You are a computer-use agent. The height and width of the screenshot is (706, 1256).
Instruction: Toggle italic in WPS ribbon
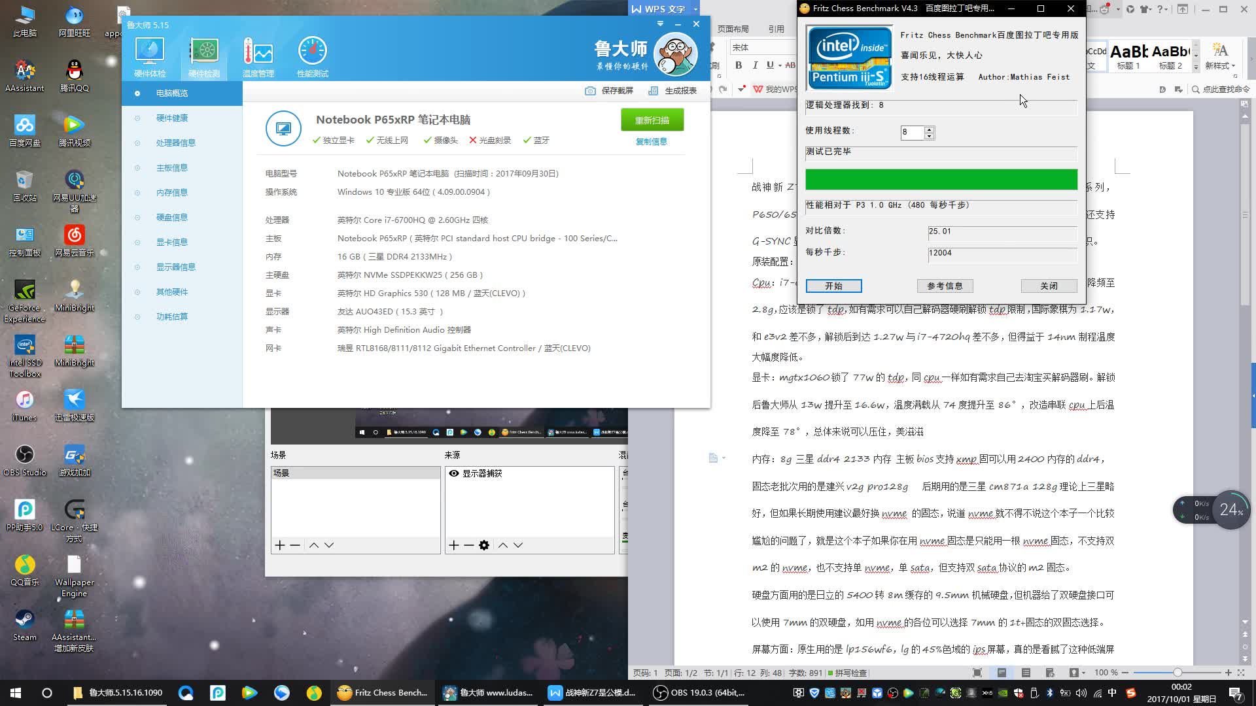pyautogui.click(x=755, y=65)
